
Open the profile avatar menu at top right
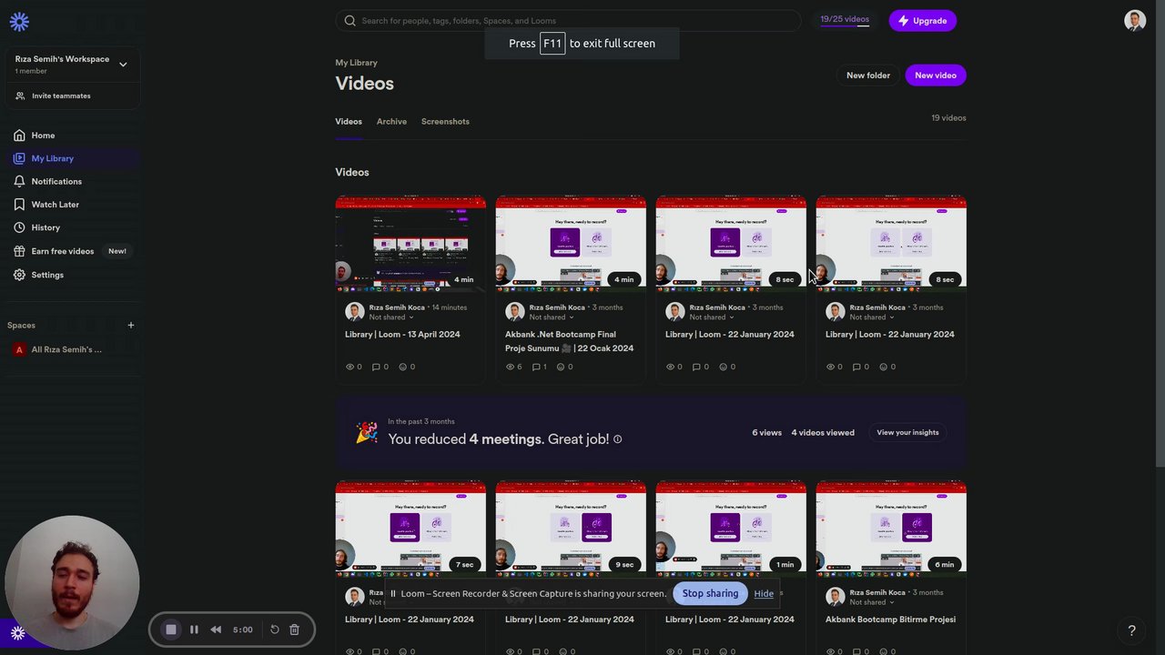pos(1135,20)
